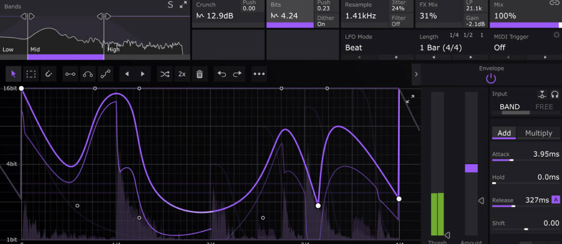This screenshot has width=562, height=244.
Task: Click next arrow under LFO Mode
Action: [x=397, y=57]
